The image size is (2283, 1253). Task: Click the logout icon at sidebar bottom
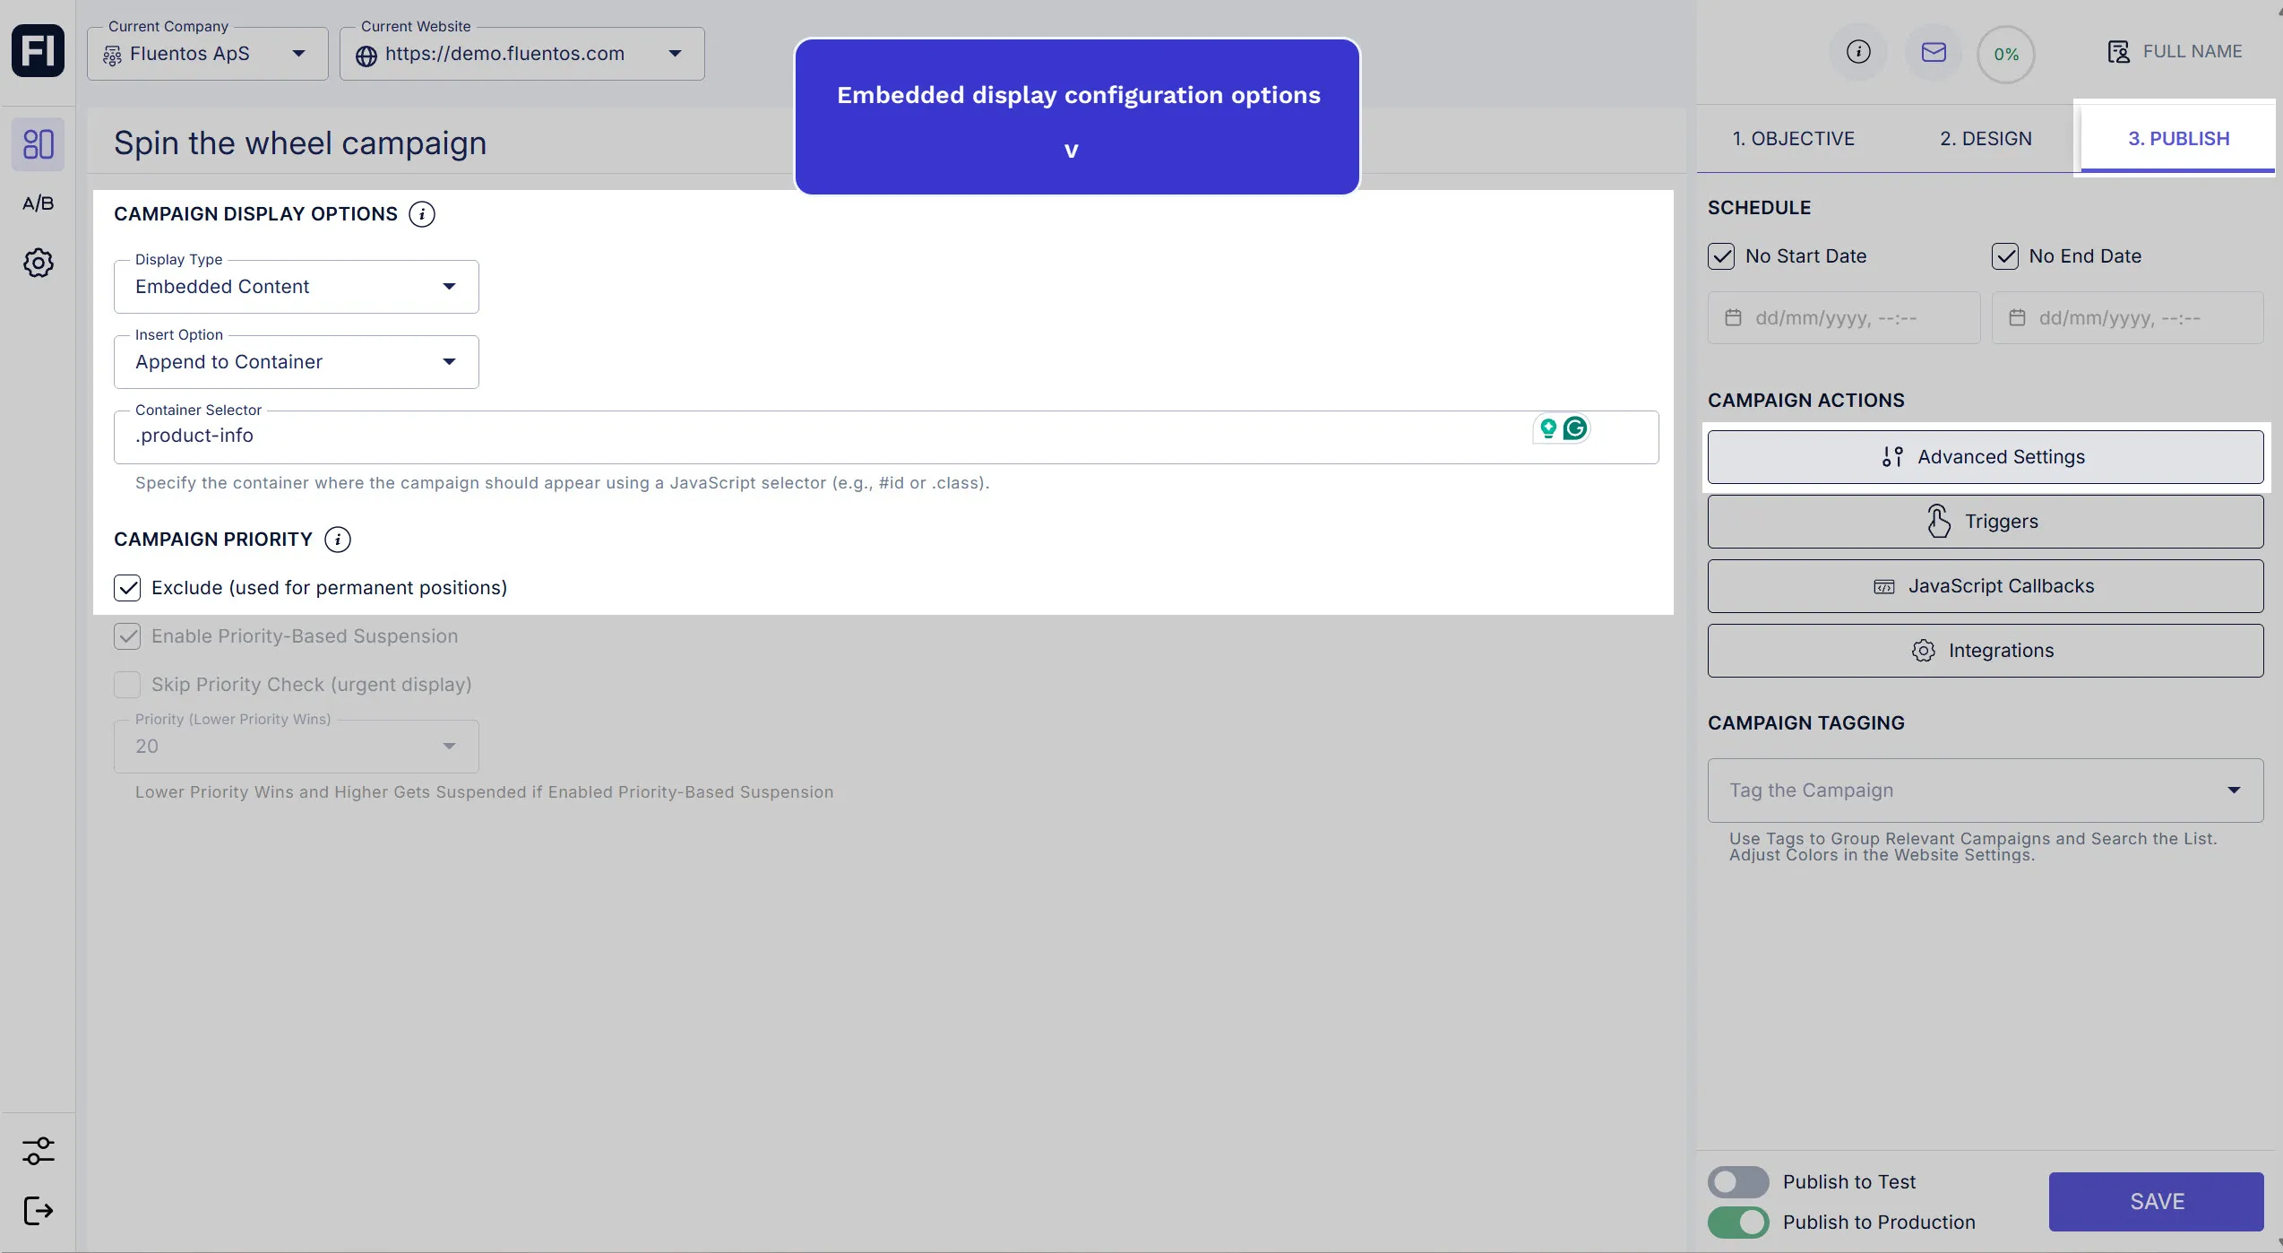click(x=38, y=1211)
